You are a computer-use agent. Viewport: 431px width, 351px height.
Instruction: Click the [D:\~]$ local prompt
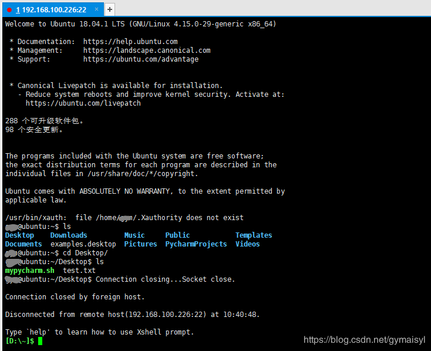tap(19, 341)
